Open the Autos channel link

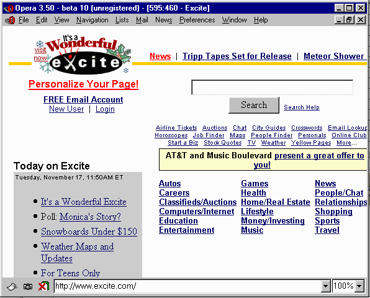pos(170,184)
